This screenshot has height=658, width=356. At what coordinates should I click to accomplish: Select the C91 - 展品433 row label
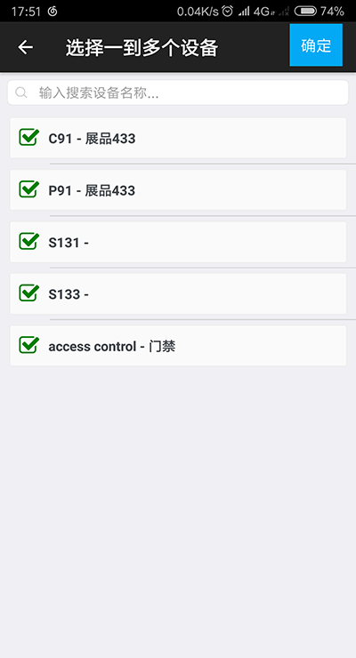pyautogui.click(x=92, y=139)
